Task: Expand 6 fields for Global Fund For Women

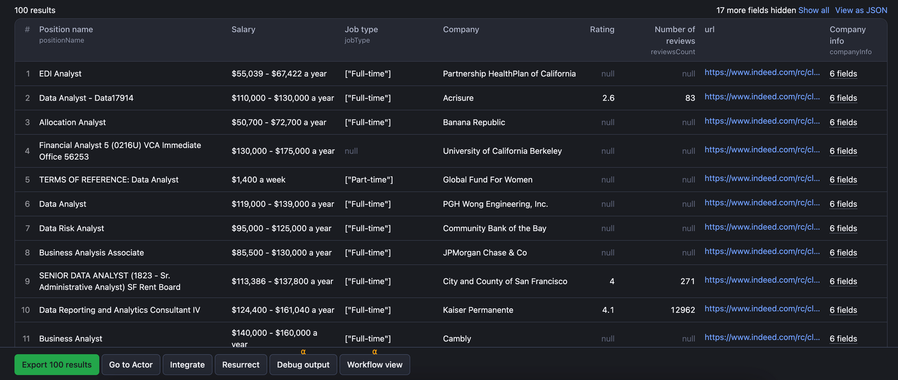Action: tap(843, 180)
